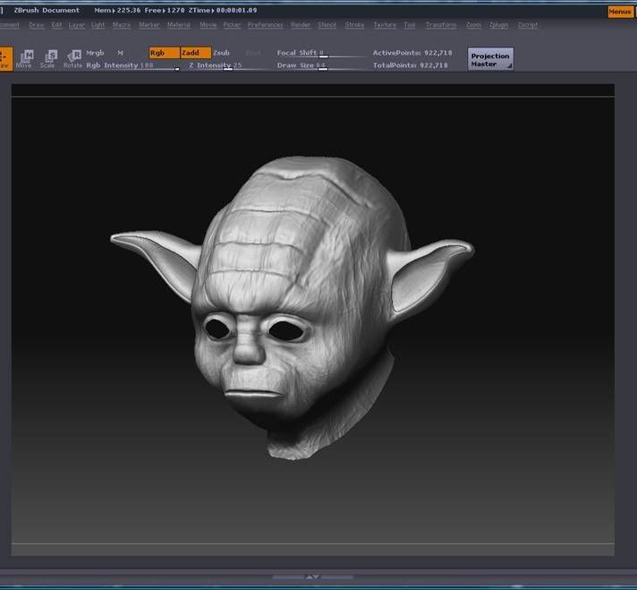Open the Tool menu

tap(410, 25)
